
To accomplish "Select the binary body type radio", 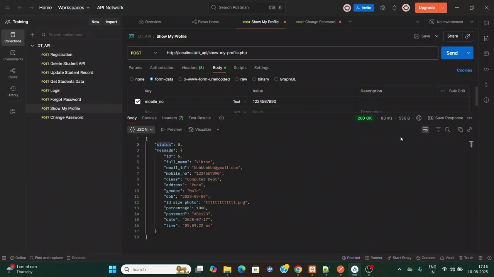I will click(254, 79).
